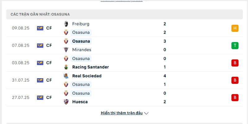The image size is (248, 124).
Task: Select Huesca team name
Action: [80, 102]
